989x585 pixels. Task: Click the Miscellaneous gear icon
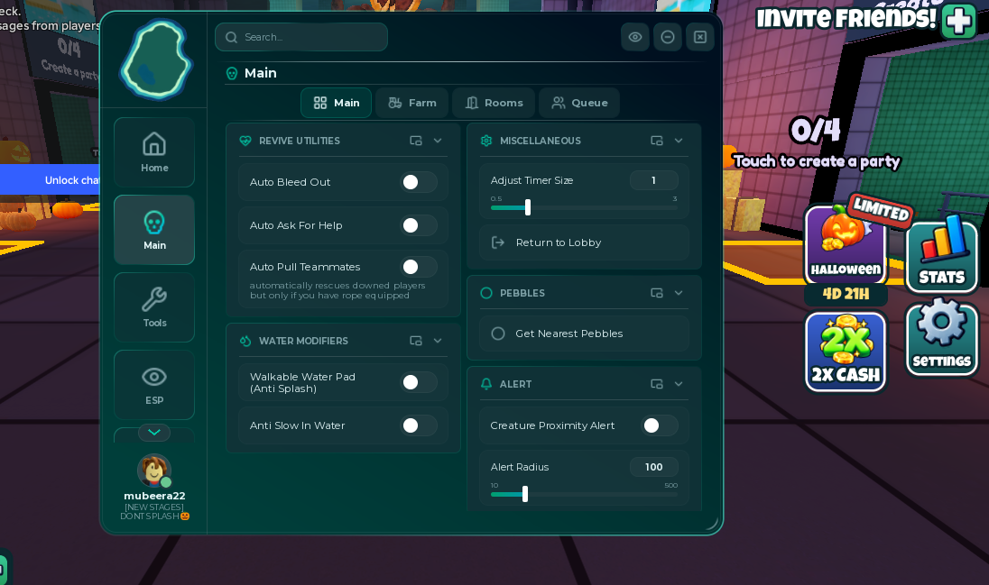[486, 141]
